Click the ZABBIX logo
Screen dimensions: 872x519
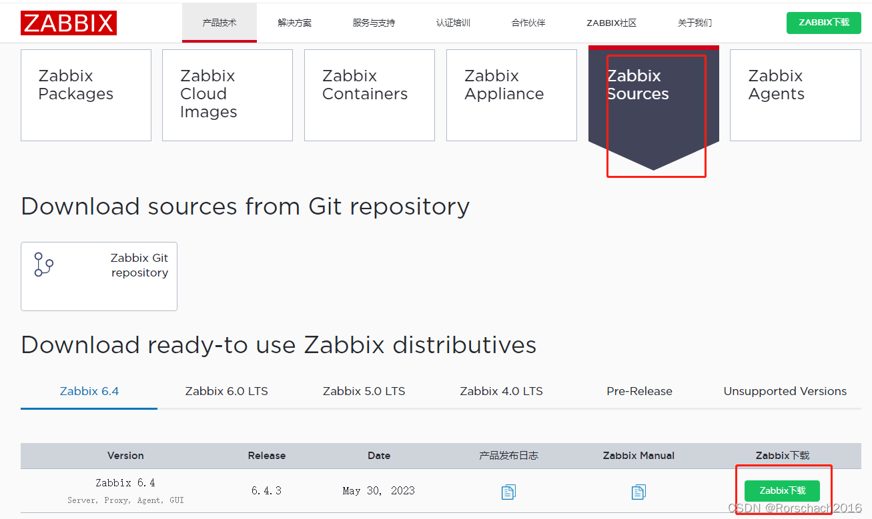point(69,23)
